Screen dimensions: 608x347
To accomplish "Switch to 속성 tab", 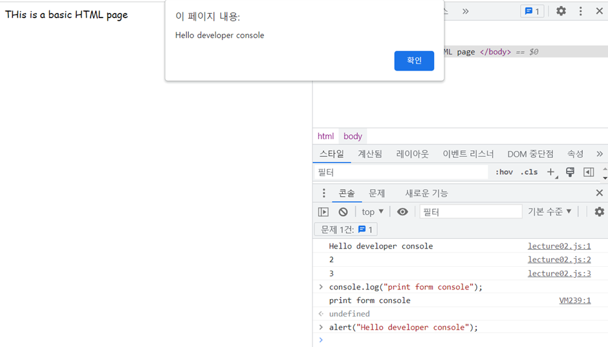I will 576,154.
